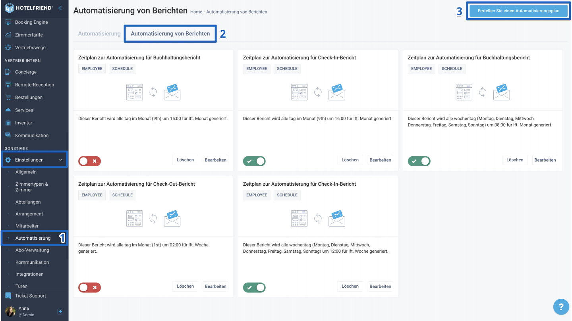Click the Booking Engine sidebar icon
This screenshot has width=572, height=321.
tap(8, 22)
